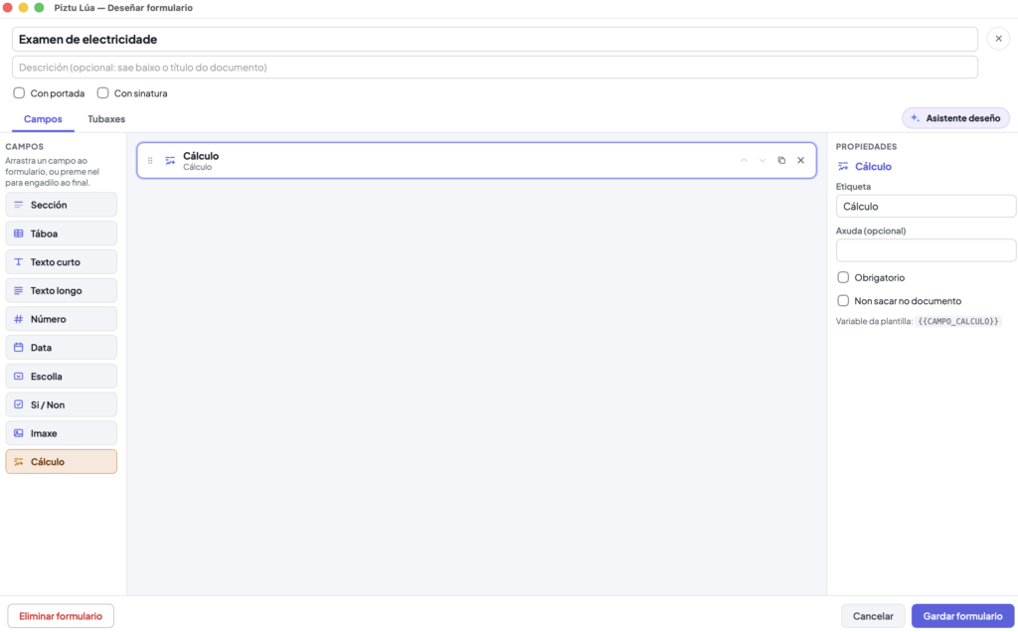
Task: Insert an Imaxe field from the palette
Action: (61, 433)
